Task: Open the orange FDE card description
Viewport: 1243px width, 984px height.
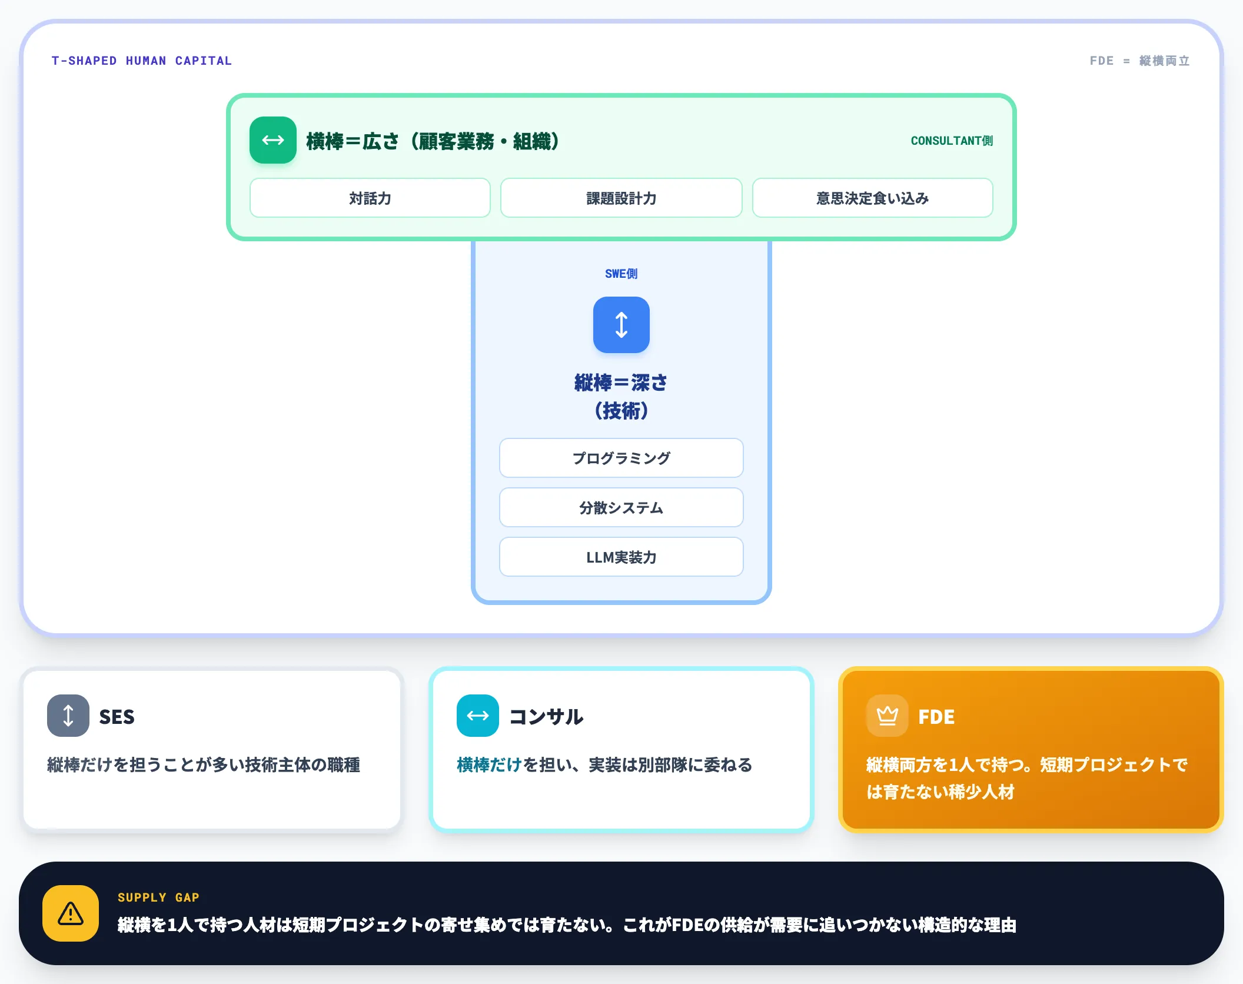Action: click(x=1027, y=778)
